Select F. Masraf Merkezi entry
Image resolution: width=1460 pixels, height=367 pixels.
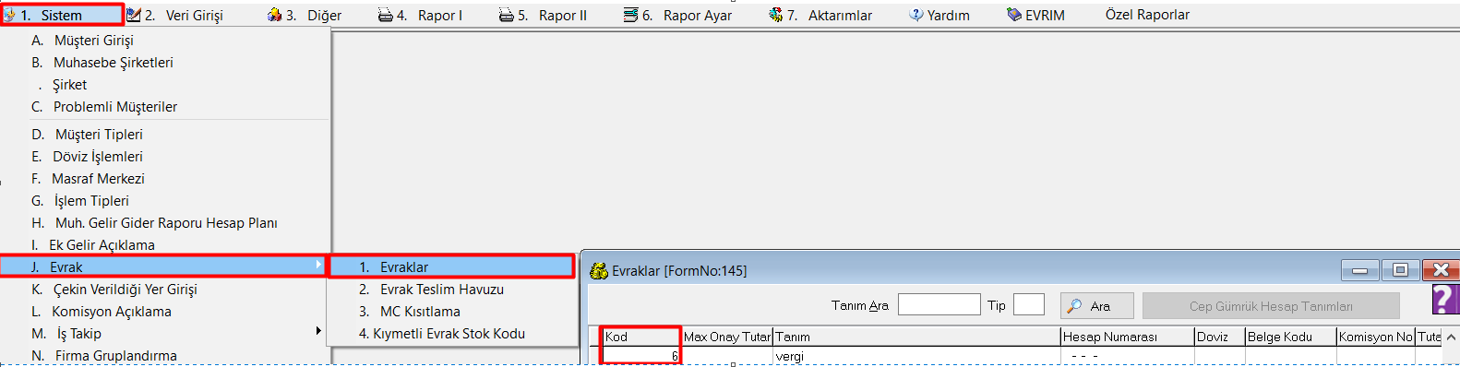[166, 179]
